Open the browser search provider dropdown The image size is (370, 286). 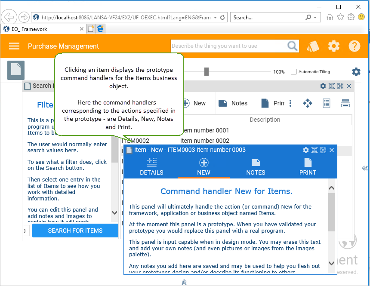click(x=315, y=18)
